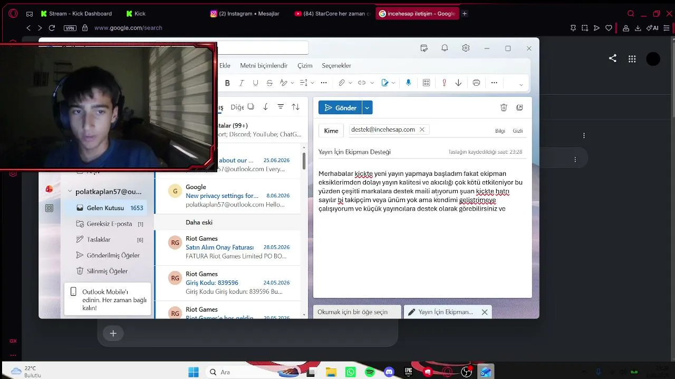Toggle the Opera VPN badge
Screen dimensions: 675x379
(70, 28)
